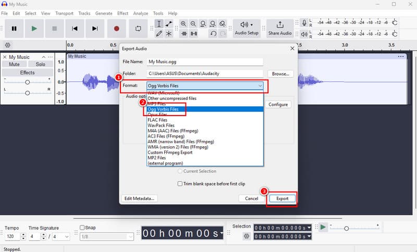The height and width of the screenshot is (252, 417).
Task: Collapse the My Music track panel
Action: click(x=44, y=57)
